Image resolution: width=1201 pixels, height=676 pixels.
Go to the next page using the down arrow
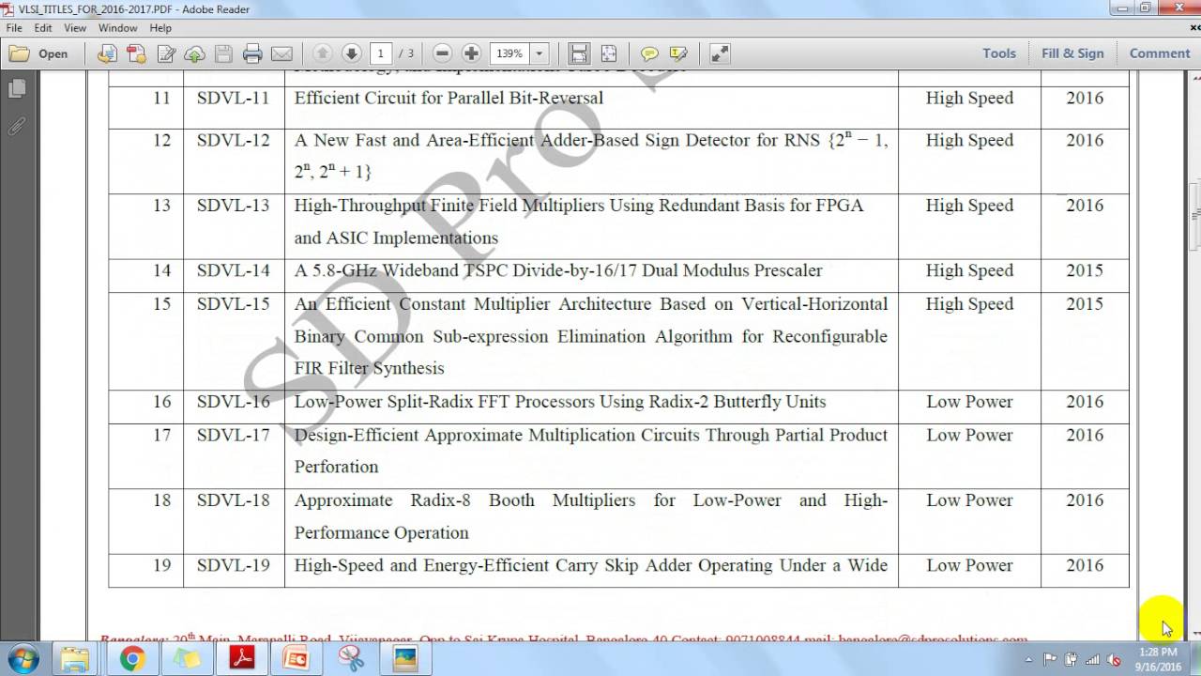pos(352,54)
